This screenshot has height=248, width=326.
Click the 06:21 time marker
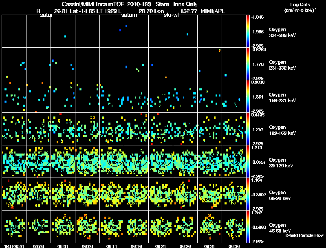coord(161,246)
